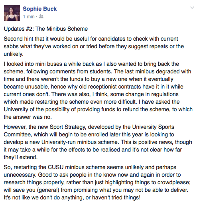Click the paragraph starting 'Second hint that'
197x203 pixels.
click(94, 46)
